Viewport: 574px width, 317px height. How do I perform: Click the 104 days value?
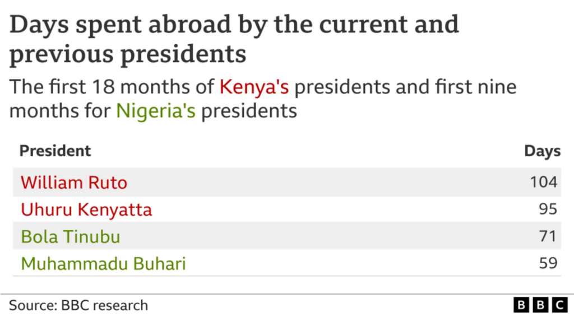[x=544, y=182]
